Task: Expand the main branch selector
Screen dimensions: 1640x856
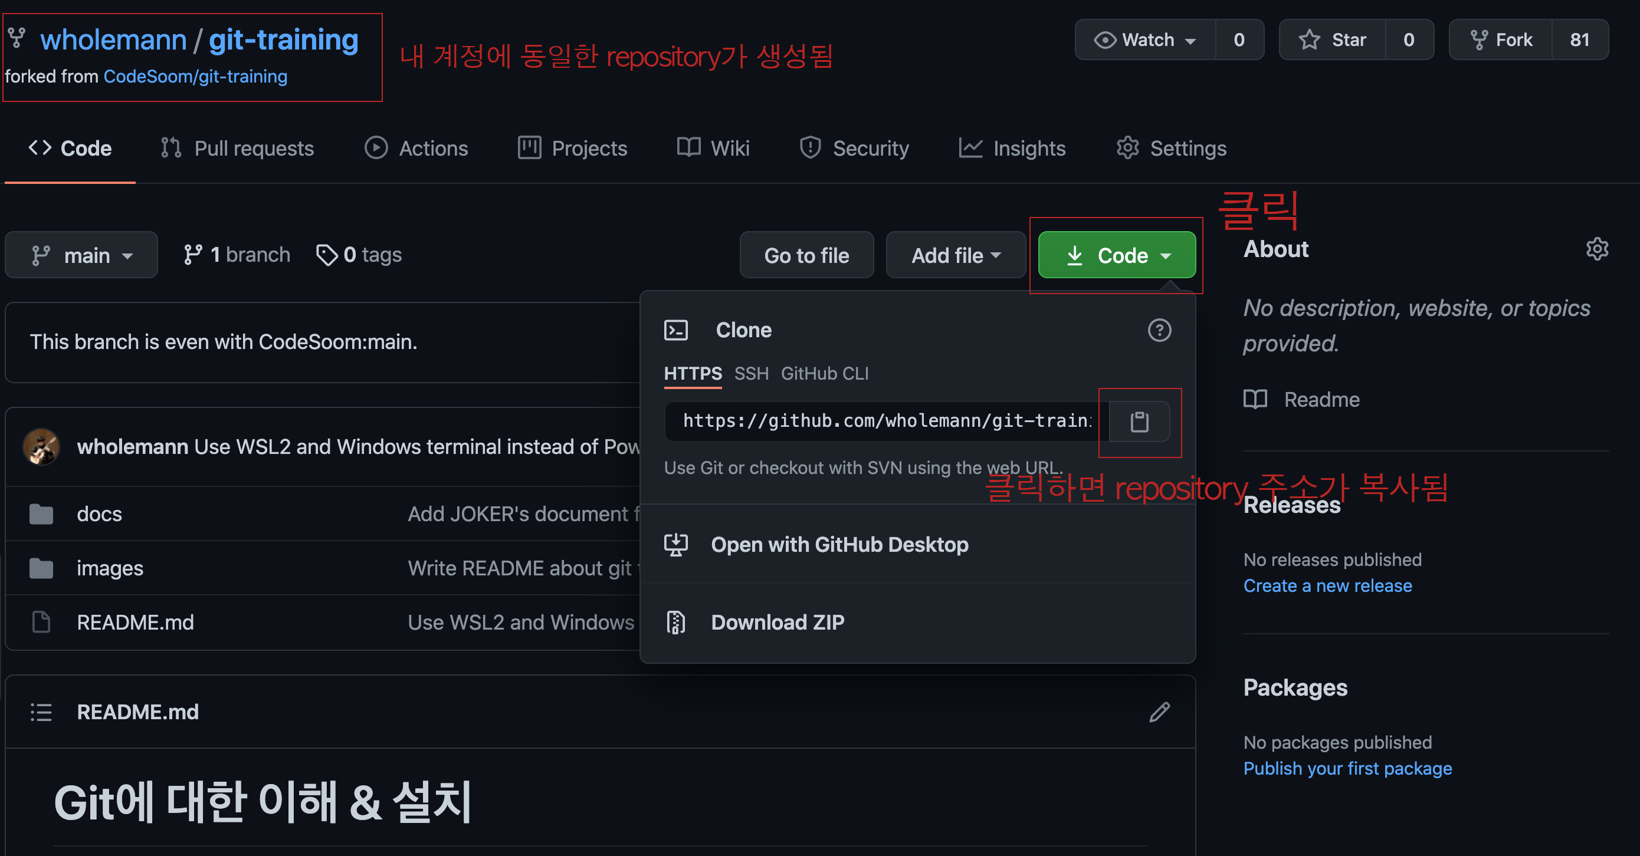Action: (81, 255)
